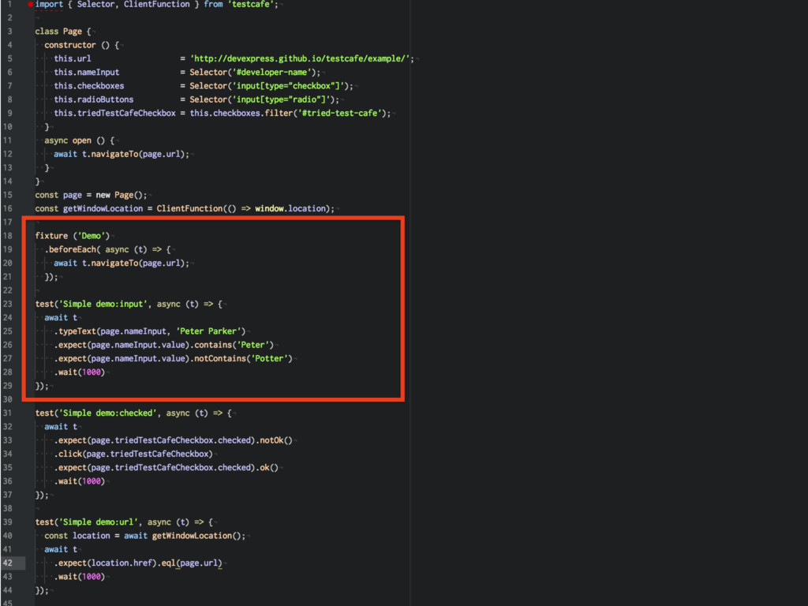
Task: Click window.location inside ClientFunction
Action: [290, 208]
